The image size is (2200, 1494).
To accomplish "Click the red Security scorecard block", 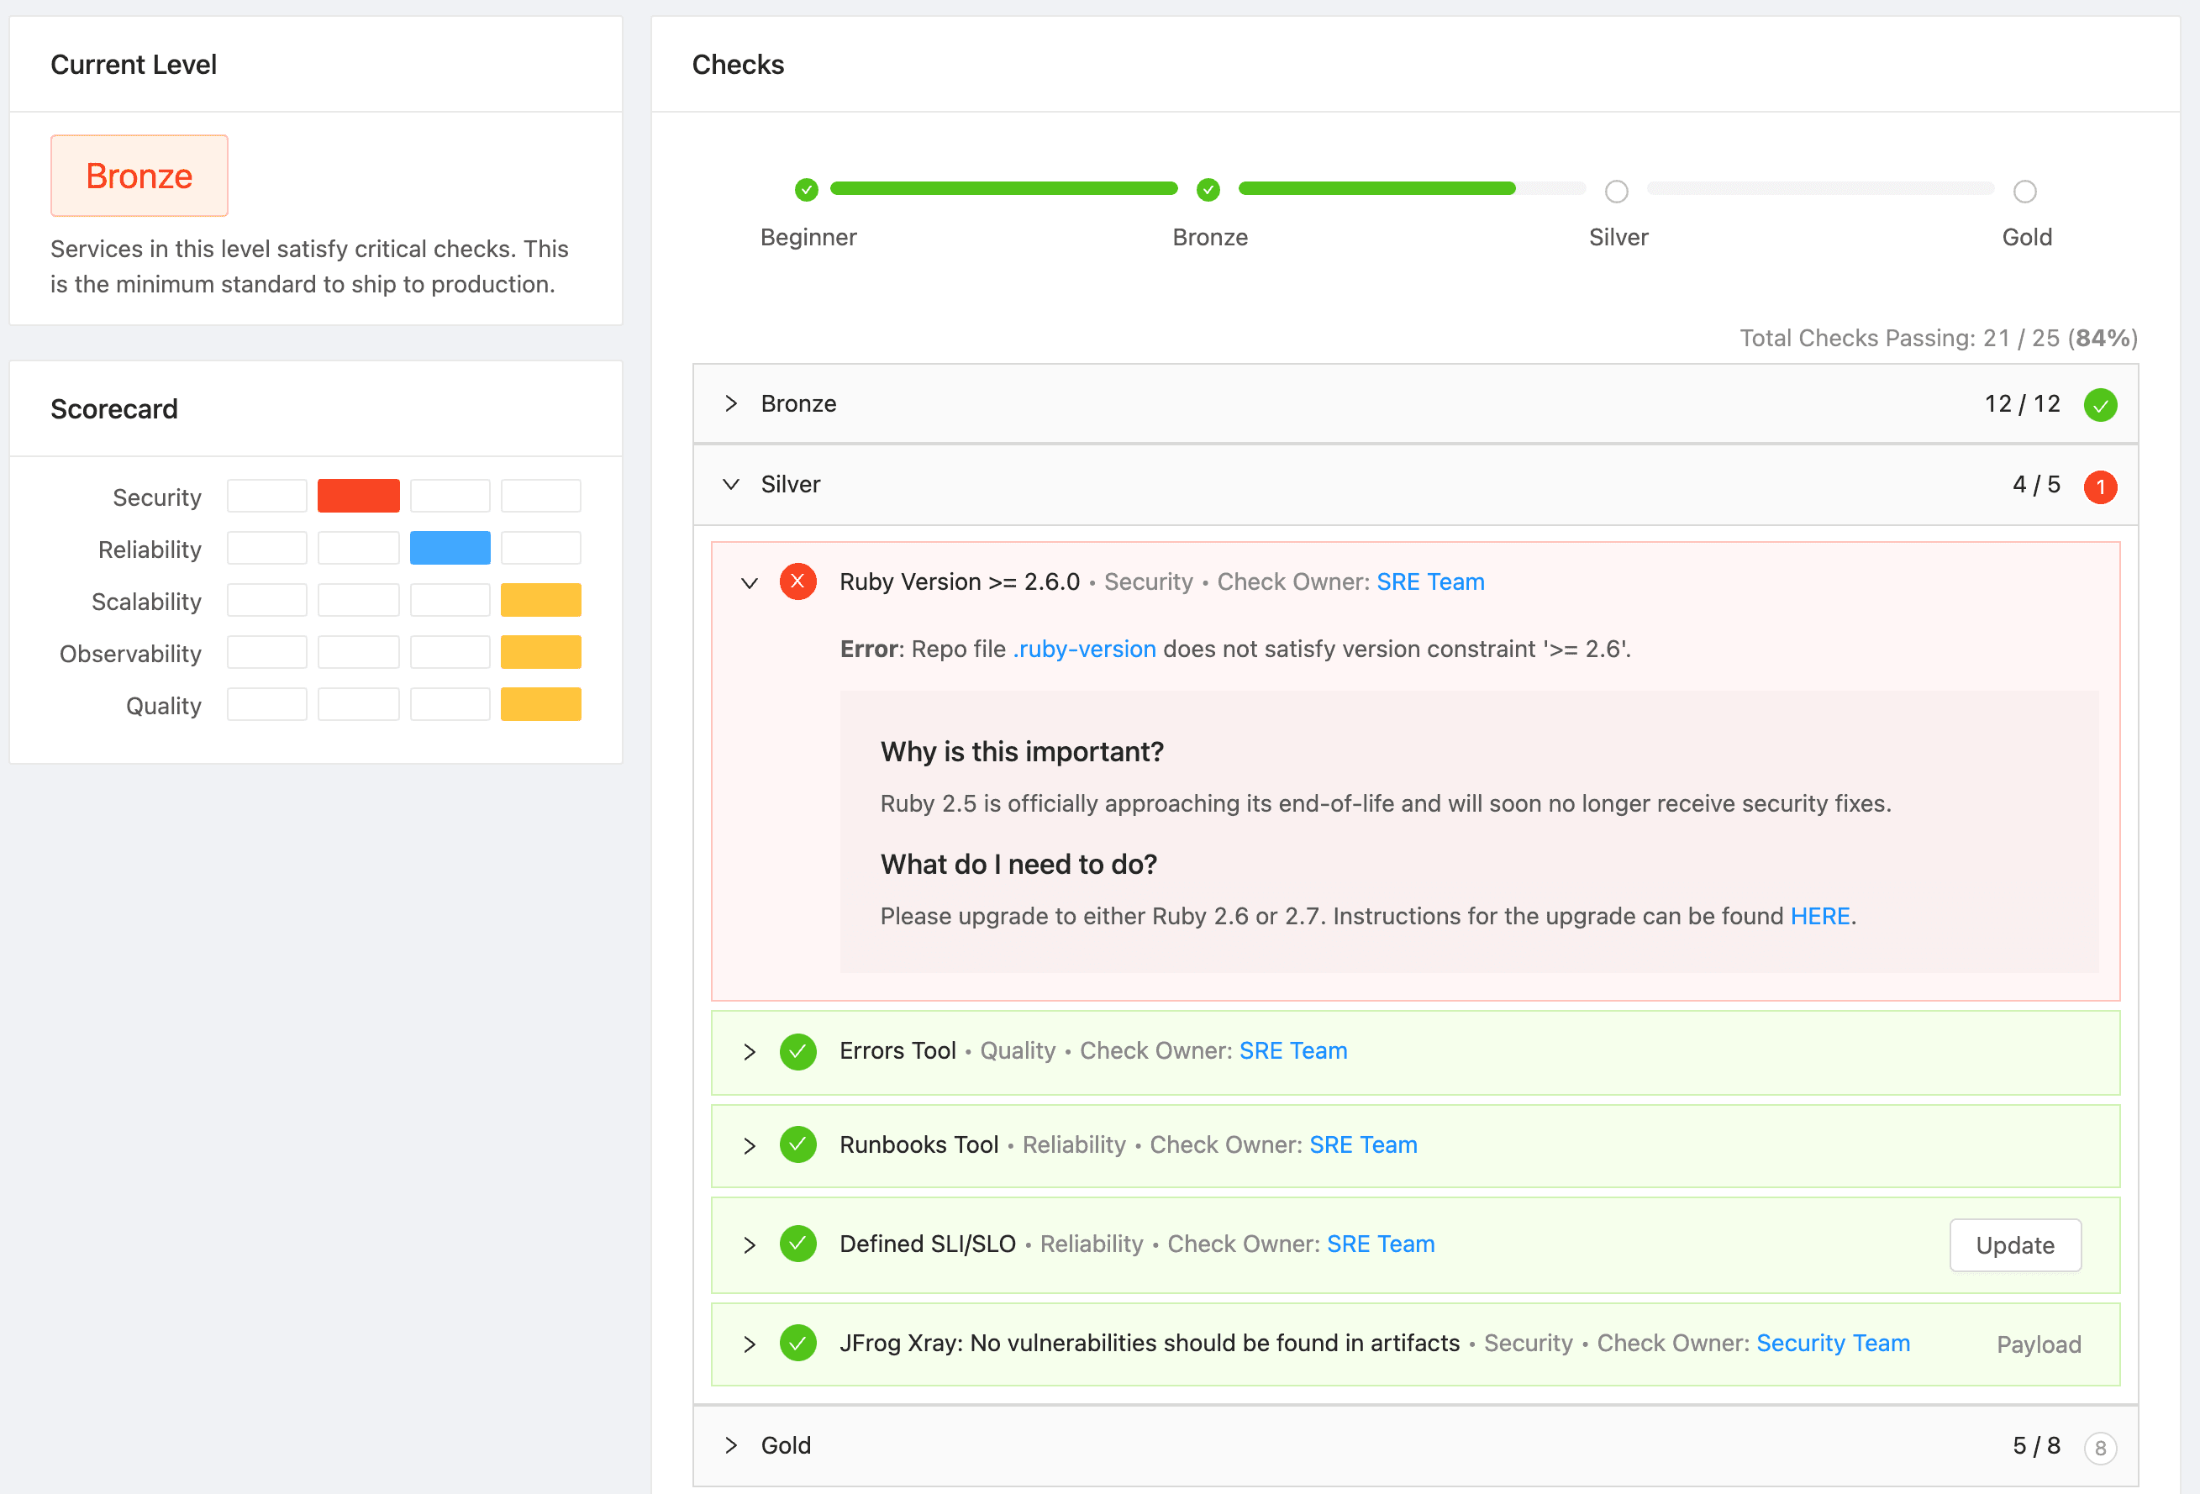I will coord(358,496).
